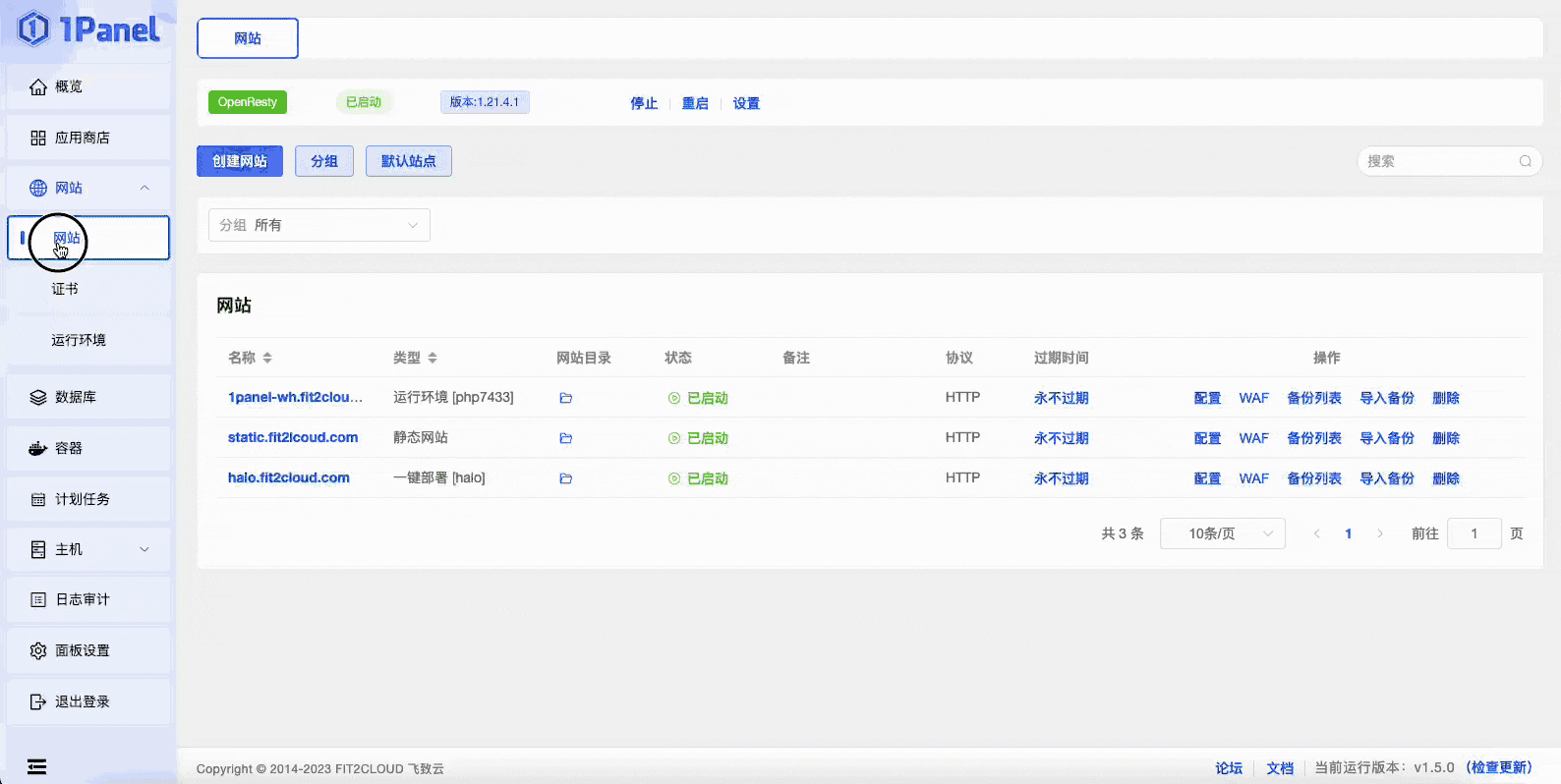The image size is (1561, 784).
Task: Click the 网站 tab at top
Action: coord(248,38)
